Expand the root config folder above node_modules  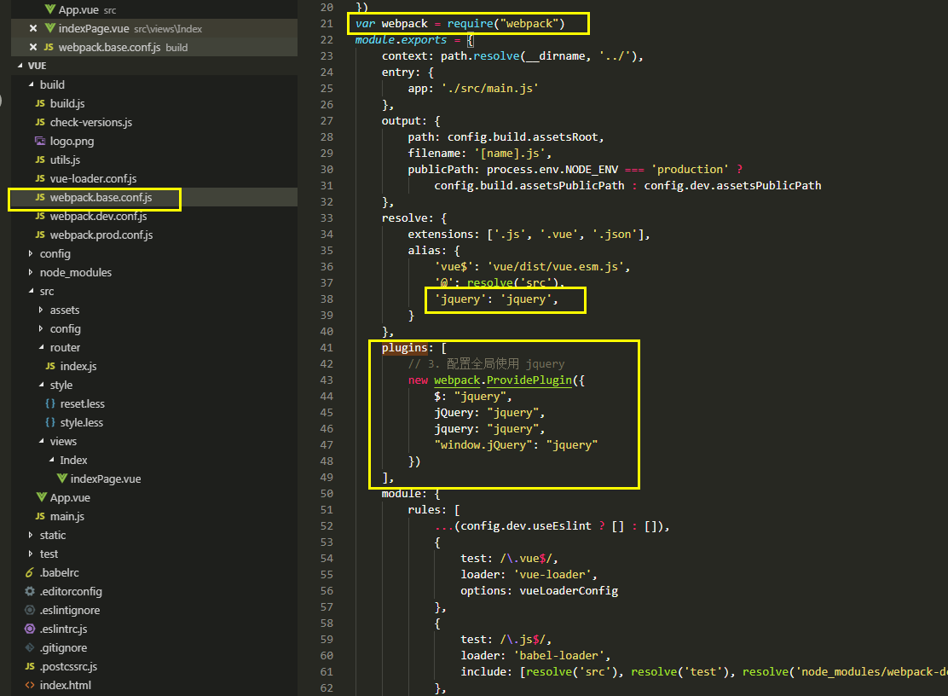click(x=31, y=253)
